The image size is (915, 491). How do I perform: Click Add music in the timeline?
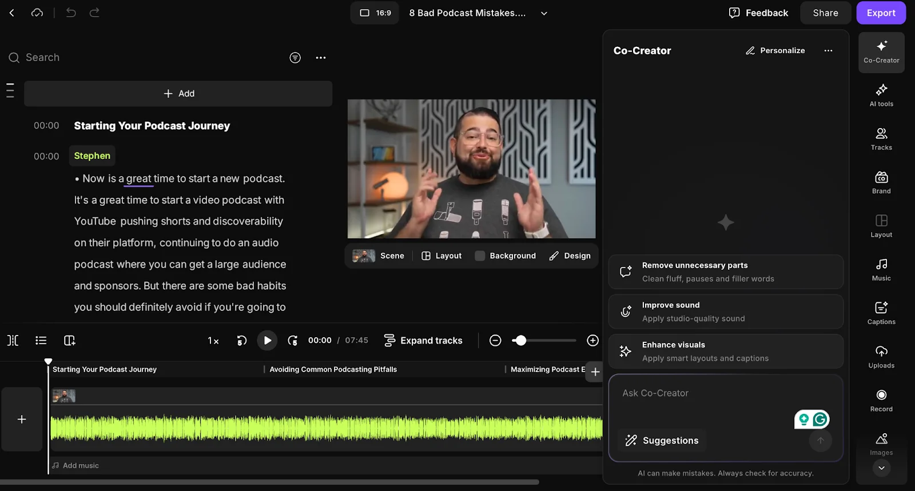click(x=75, y=465)
